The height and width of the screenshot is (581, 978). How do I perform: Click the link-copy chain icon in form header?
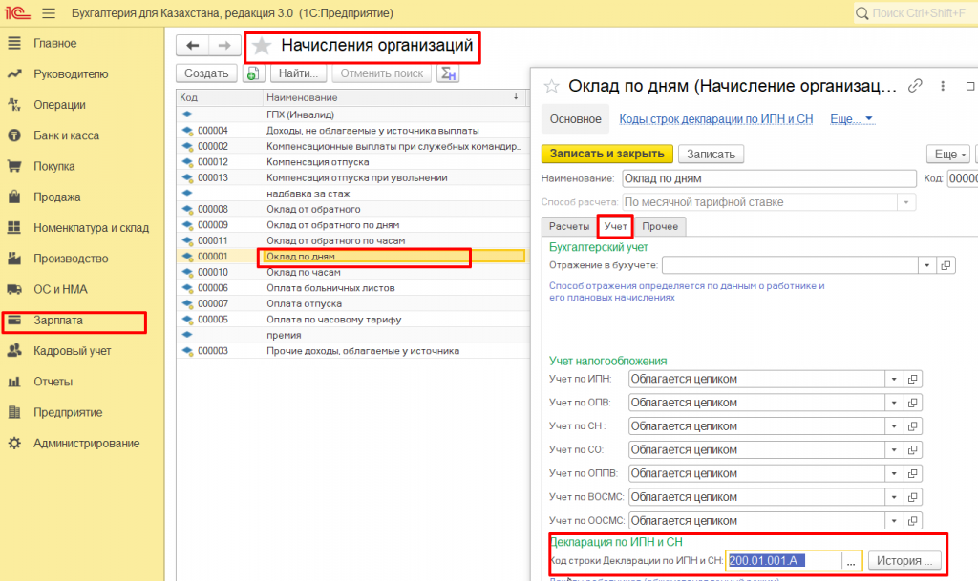[x=915, y=86]
